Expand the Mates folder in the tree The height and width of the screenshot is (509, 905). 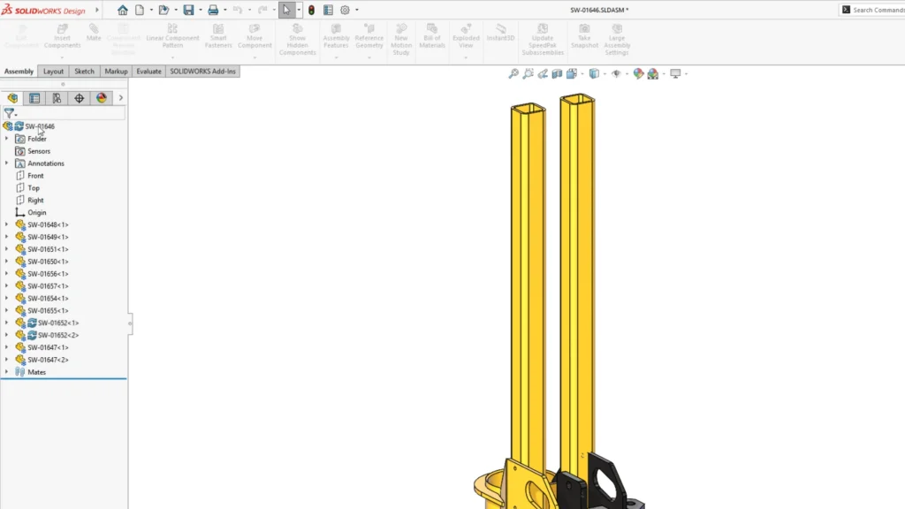point(7,372)
